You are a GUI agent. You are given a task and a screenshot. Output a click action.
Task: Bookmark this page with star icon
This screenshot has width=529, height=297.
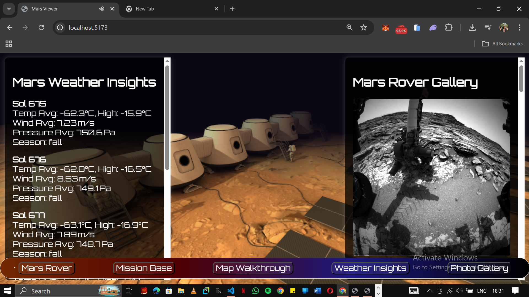pos(364,28)
